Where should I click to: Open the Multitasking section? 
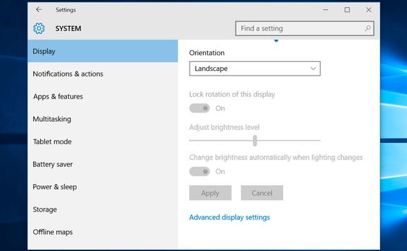click(x=103, y=119)
